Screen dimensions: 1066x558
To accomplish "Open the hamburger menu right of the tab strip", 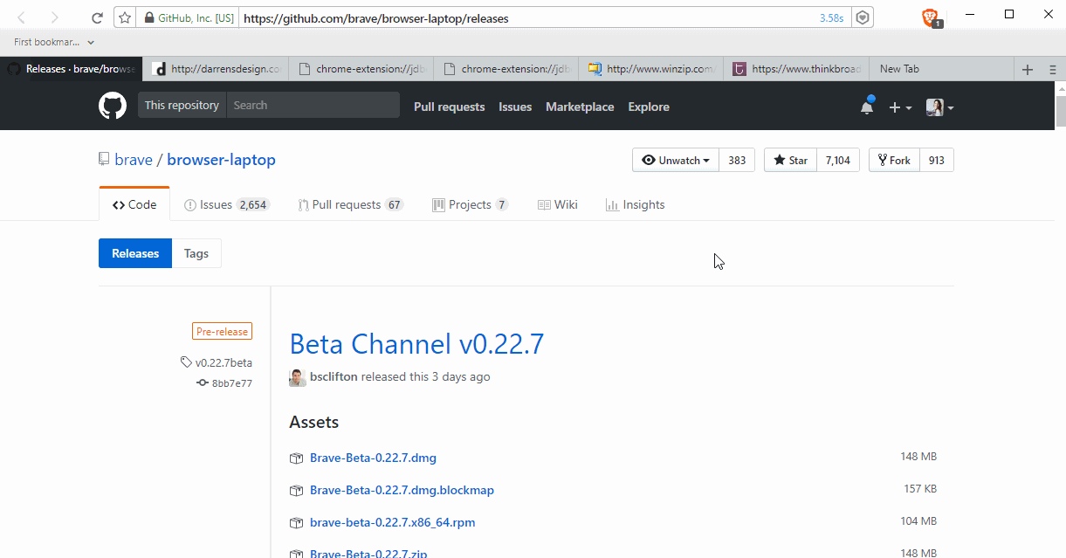I will tap(1052, 69).
